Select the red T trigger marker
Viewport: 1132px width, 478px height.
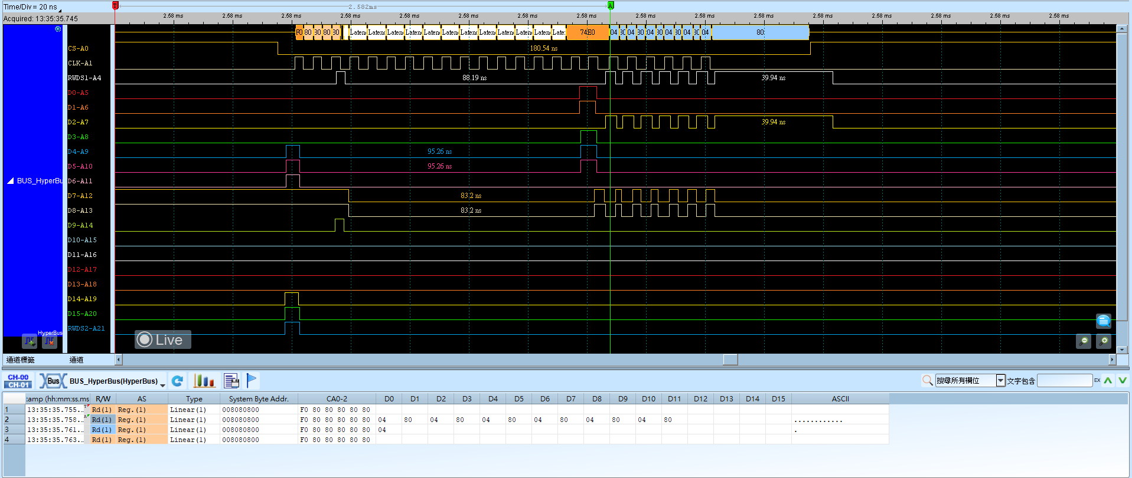point(115,5)
